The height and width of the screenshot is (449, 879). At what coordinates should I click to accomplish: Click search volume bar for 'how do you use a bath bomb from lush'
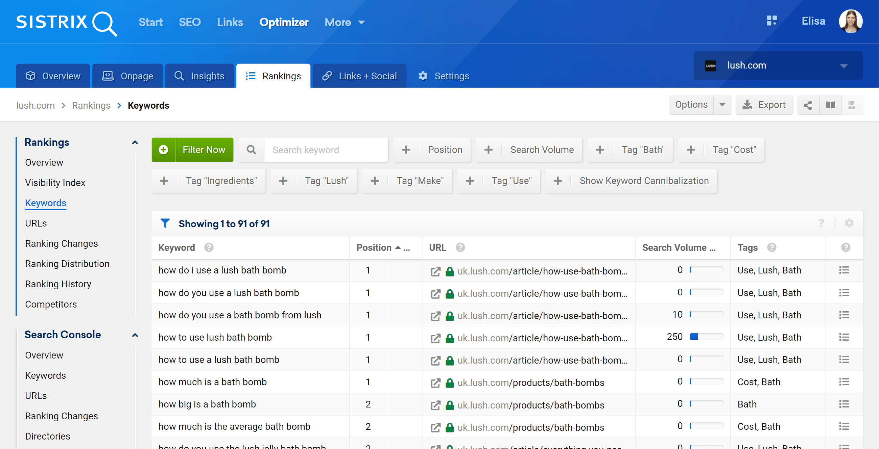(706, 314)
